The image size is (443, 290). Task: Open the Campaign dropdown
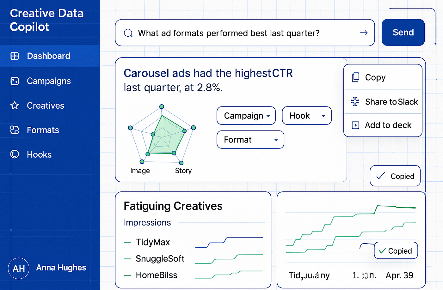click(x=246, y=116)
